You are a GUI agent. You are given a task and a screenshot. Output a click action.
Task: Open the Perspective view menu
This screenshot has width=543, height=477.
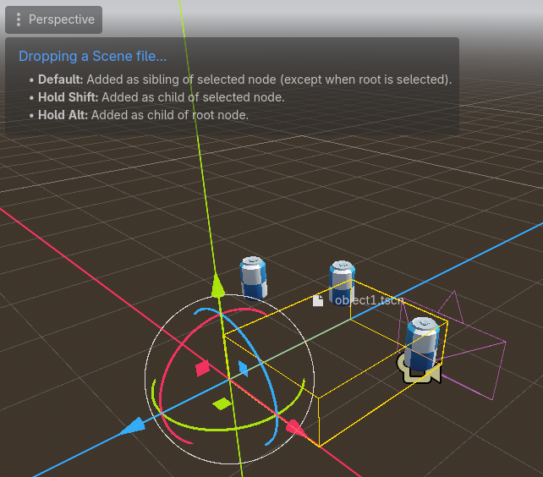point(53,19)
